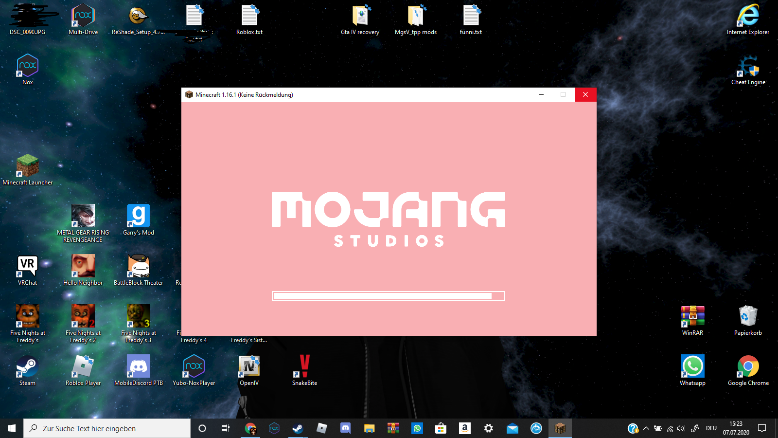Viewport: 778px width, 438px height.
Task: Select the Metal Gear Rising Revengeance icon
Action: 83,216
